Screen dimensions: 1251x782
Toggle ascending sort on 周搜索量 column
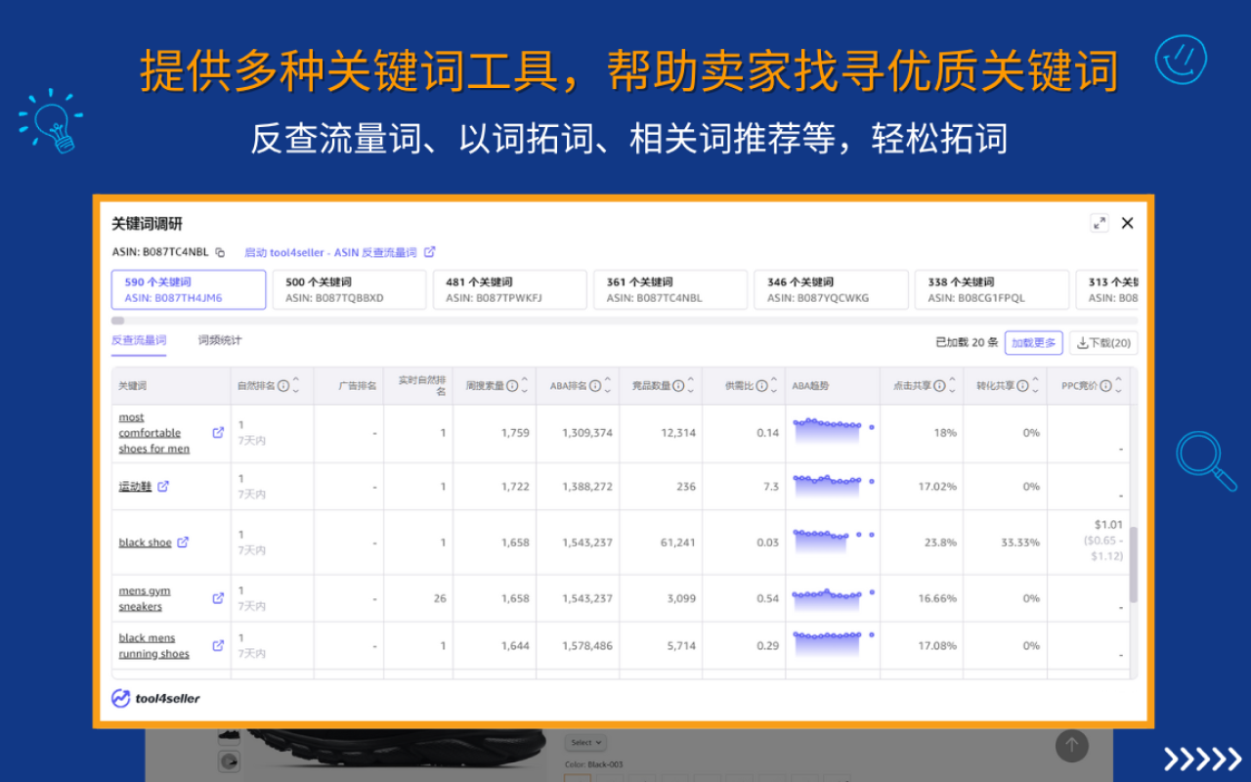[525, 379]
